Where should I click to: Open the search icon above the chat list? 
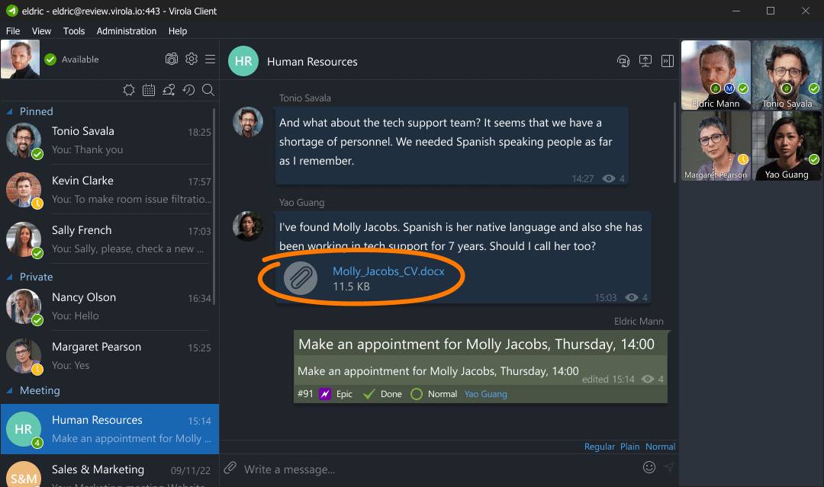tap(208, 90)
